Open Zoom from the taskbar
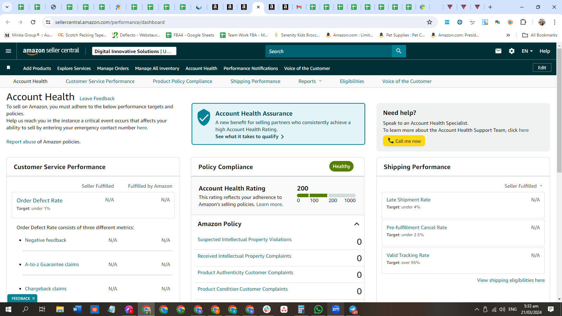562x316 pixels. click(336, 309)
